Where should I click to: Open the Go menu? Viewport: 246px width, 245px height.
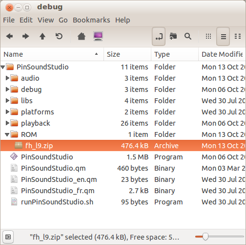pos(63,20)
